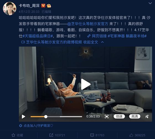The width and height of the screenshot is (155, 139).
Task: Open @芝华仕头等舱沙发官方 mention link
Action: click(x=88, y=24)
